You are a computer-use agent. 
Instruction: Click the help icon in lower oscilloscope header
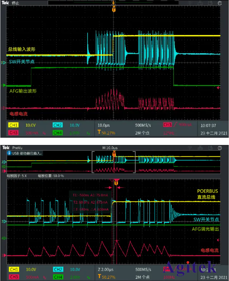click(x=219, y=148)
